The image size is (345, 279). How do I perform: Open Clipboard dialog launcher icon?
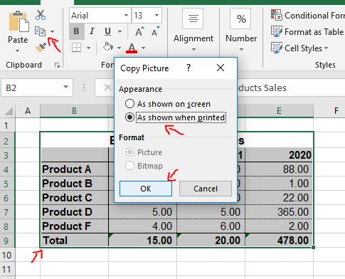pos(57,65)
